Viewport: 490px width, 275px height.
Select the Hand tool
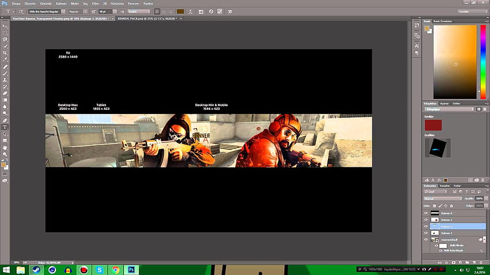(5, 147)
